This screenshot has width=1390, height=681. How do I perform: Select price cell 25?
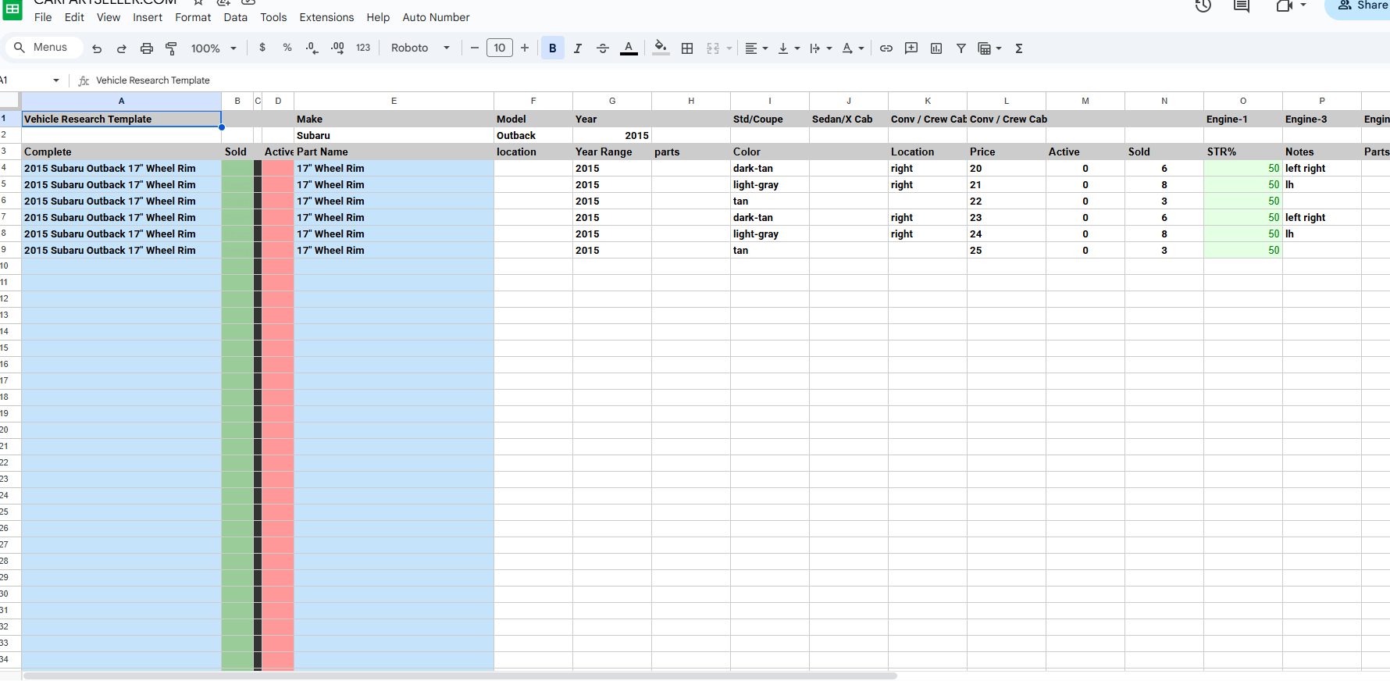pyautogui.click(x=1007, y=250)
